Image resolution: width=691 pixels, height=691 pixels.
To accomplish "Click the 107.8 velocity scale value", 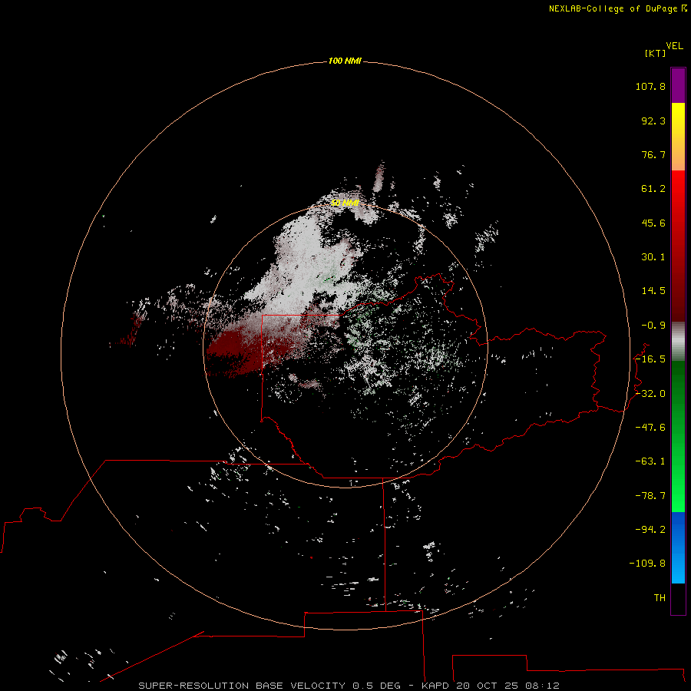I will point(650,86).
